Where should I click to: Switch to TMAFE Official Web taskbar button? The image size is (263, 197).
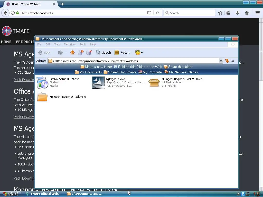click(43, 194)
